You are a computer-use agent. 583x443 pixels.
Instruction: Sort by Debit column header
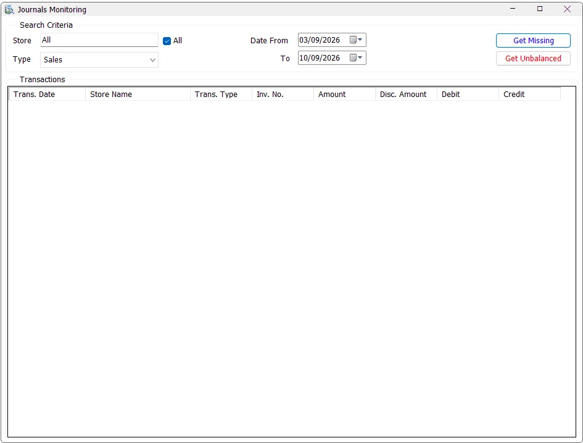click(468, 94)
